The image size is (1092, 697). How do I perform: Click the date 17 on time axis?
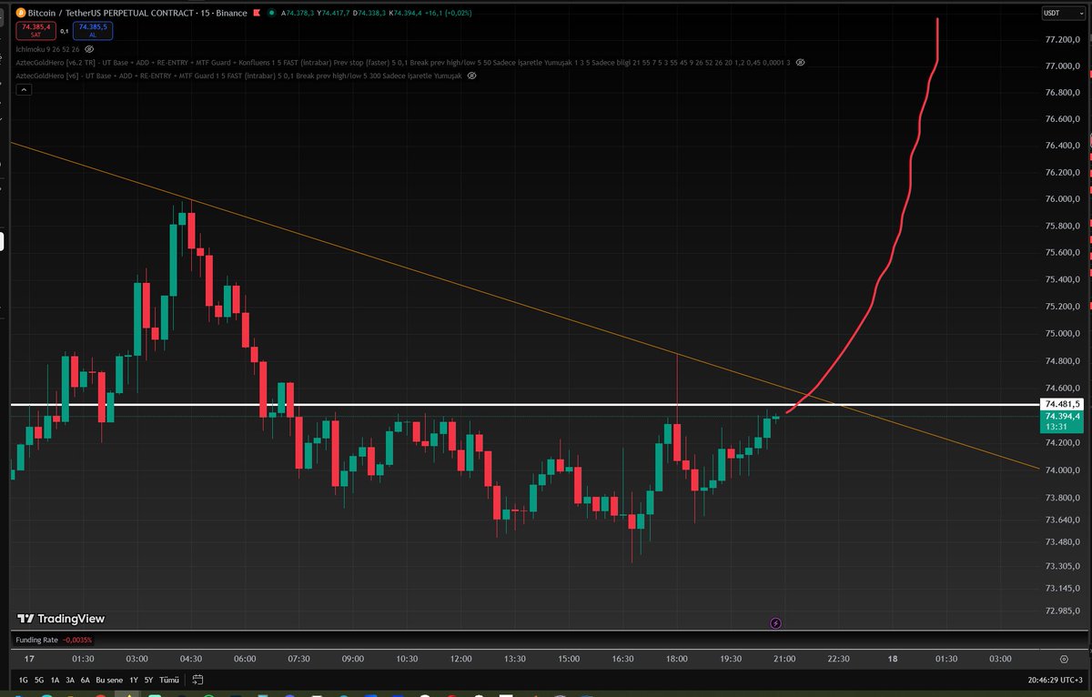(x=29, y=659)
